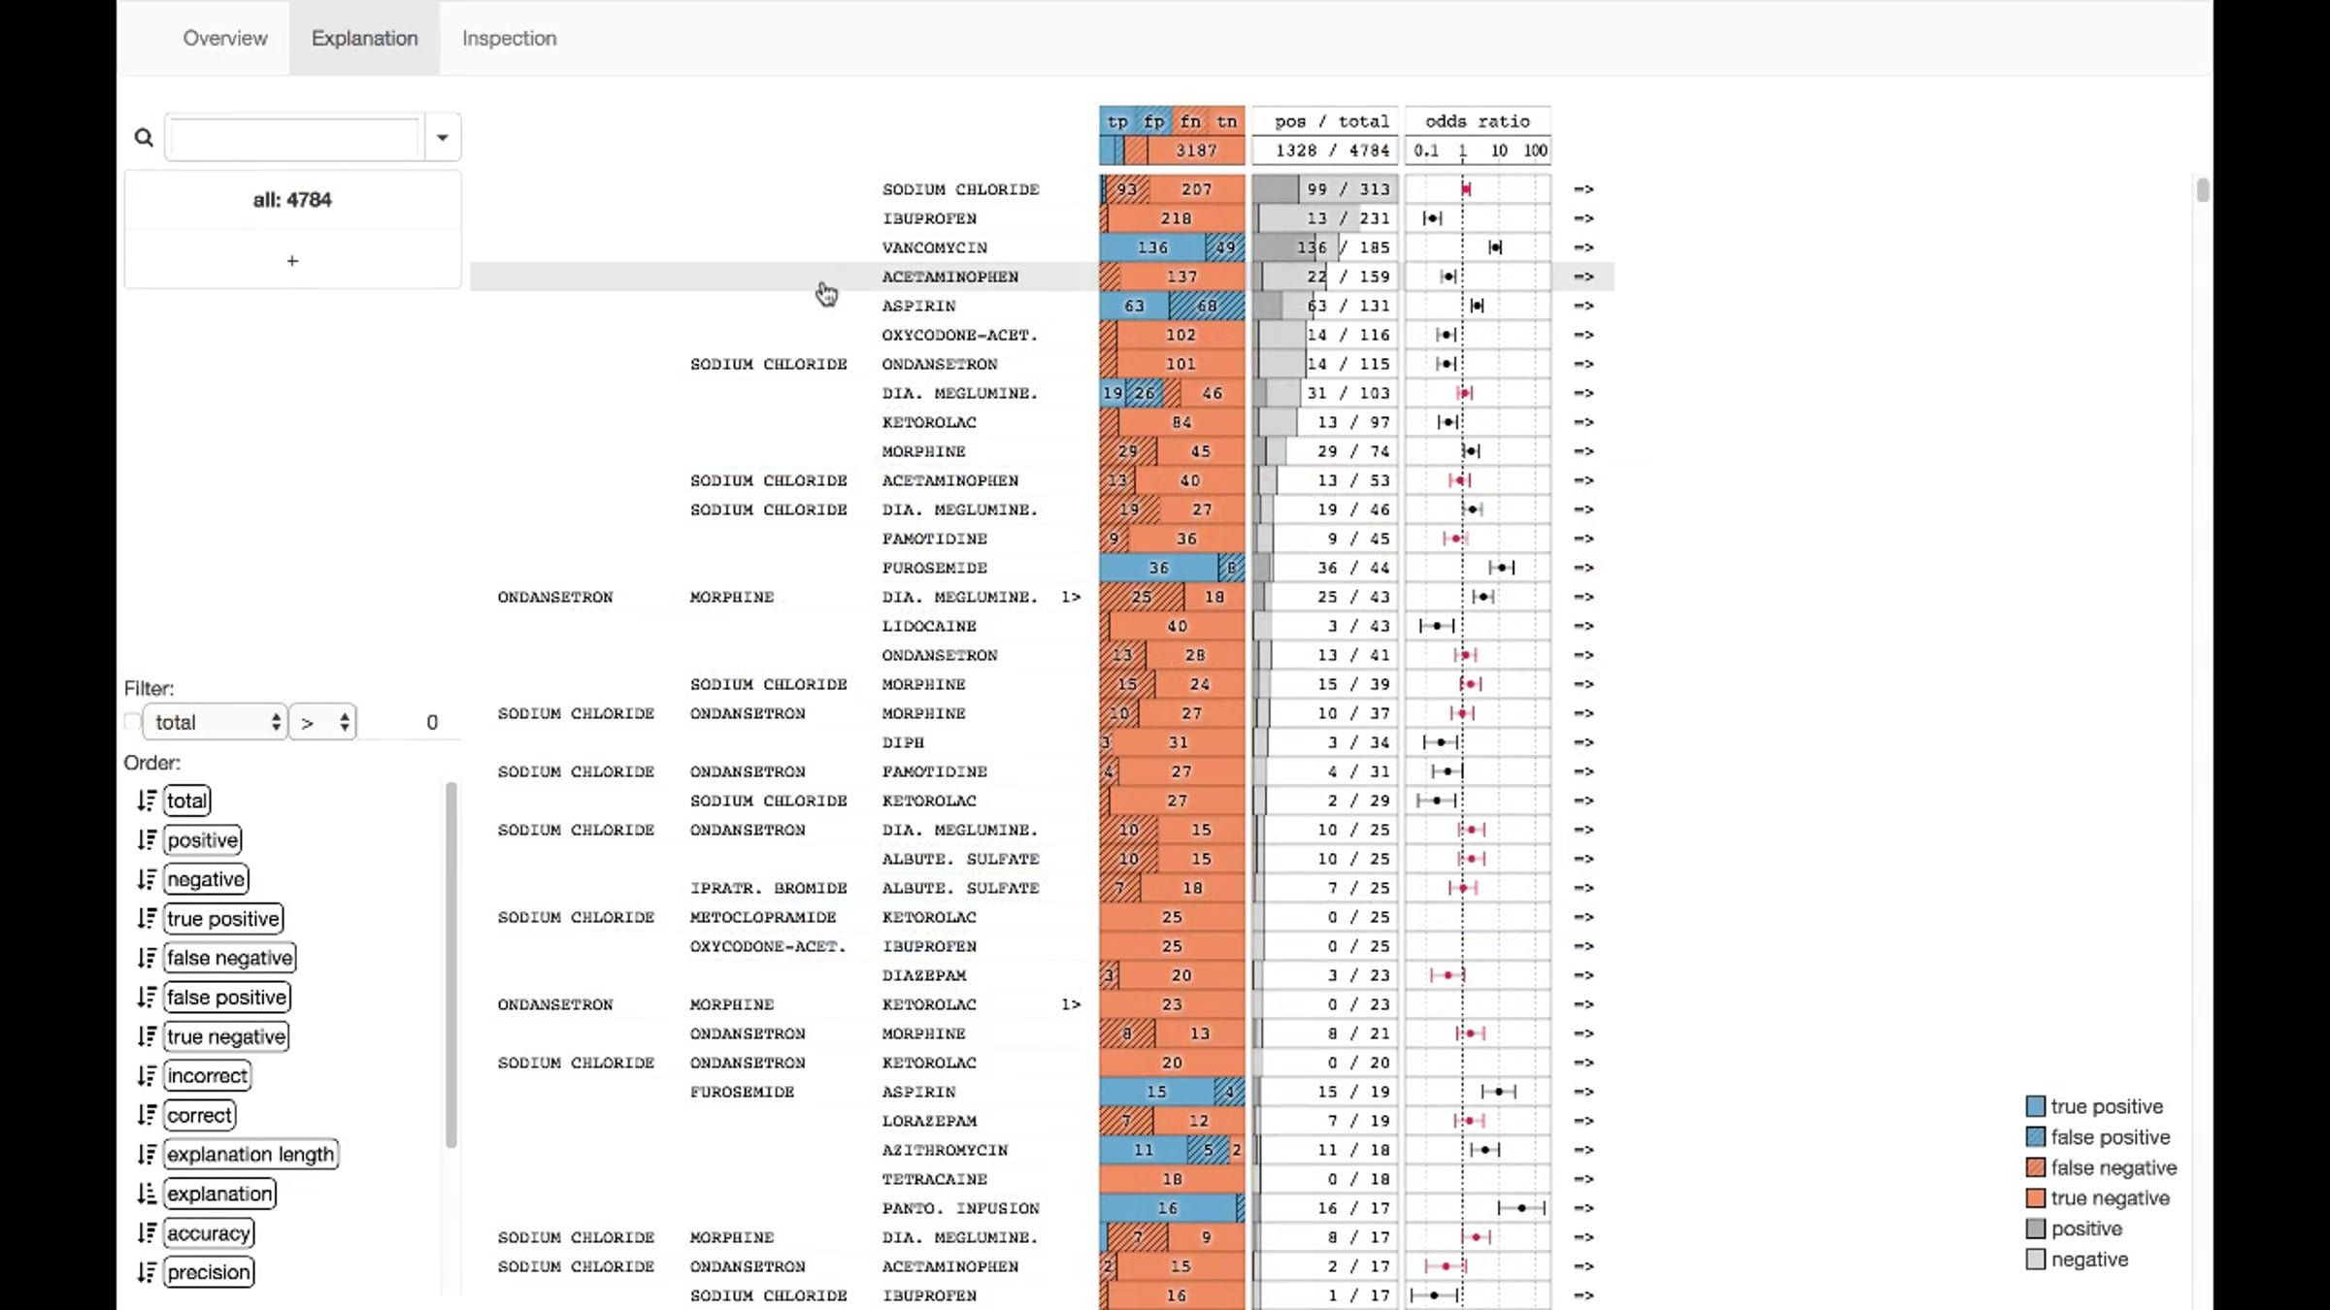The width and height of the screenshot is (2330, 1310).
Task: Click arrow icon in VANCOMYCIN row
Action: pyautogui.click(x=1583, y=247)
